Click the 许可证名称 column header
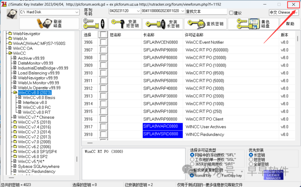The image size is (301, 187). 195,35
